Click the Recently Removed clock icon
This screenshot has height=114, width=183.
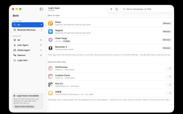pos(15,30)
